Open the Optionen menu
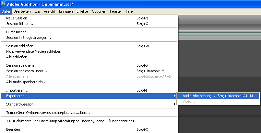 99,11
